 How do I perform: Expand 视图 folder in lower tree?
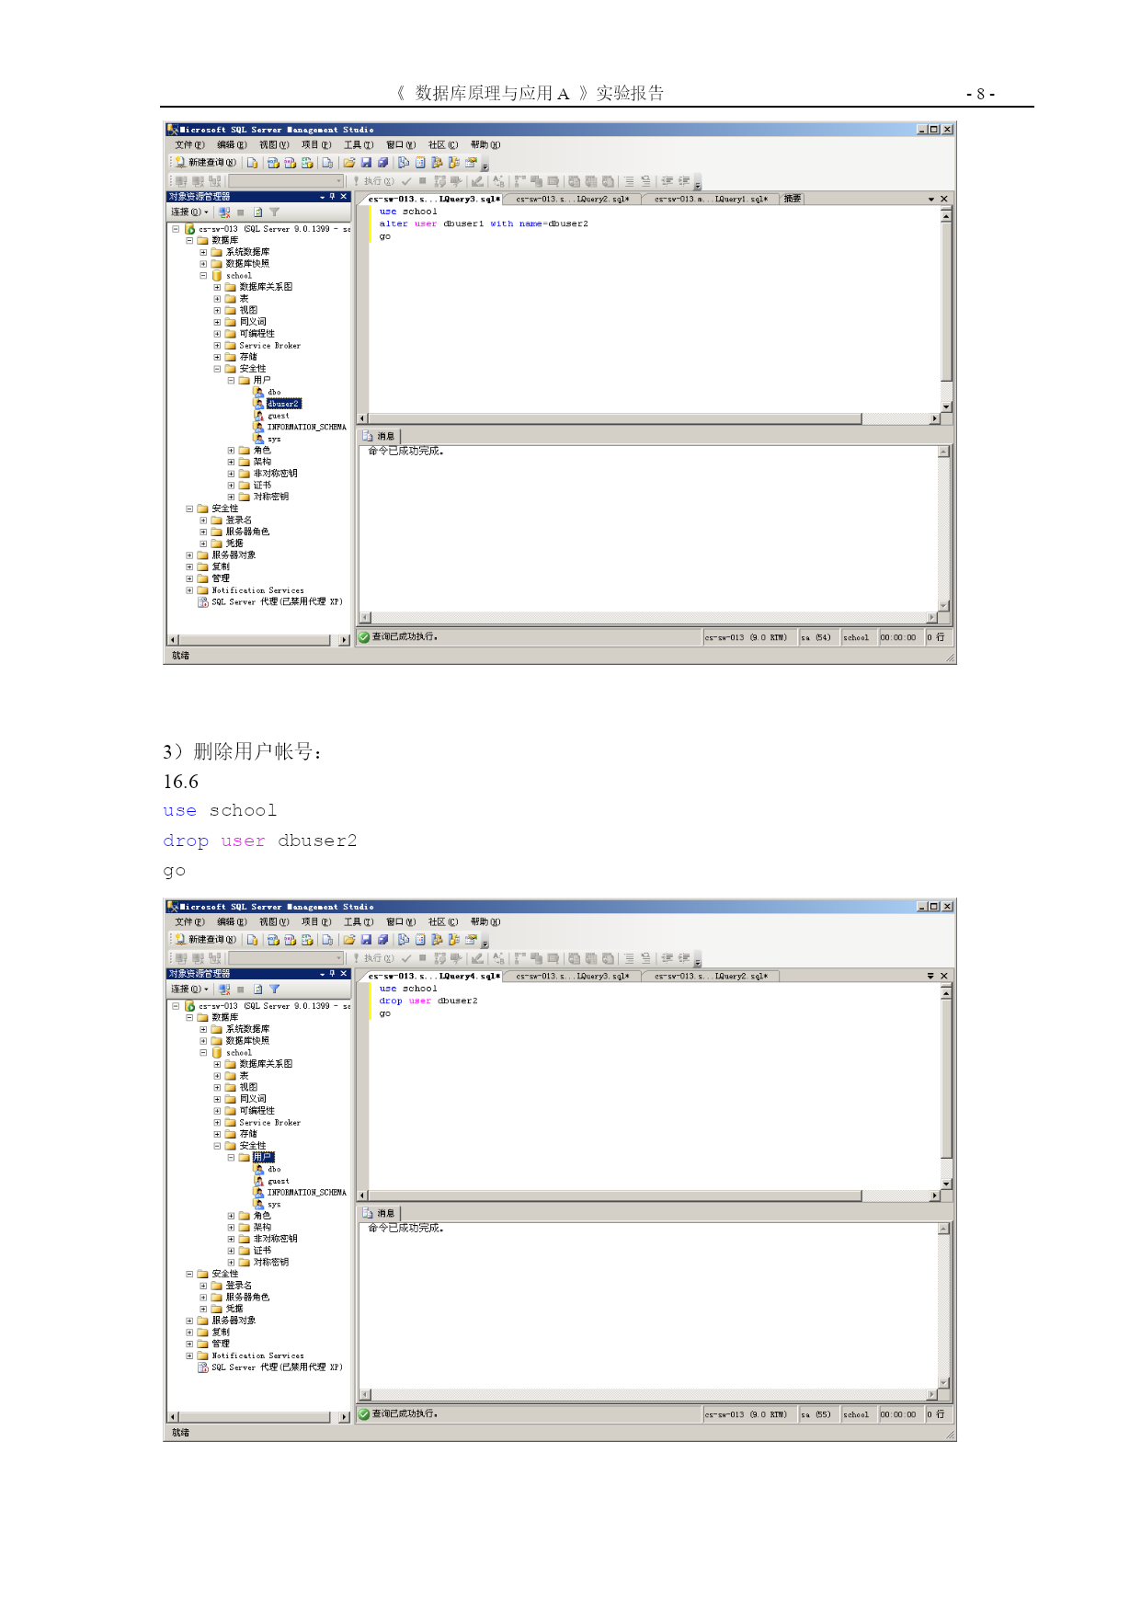(x=217, y=1088)
